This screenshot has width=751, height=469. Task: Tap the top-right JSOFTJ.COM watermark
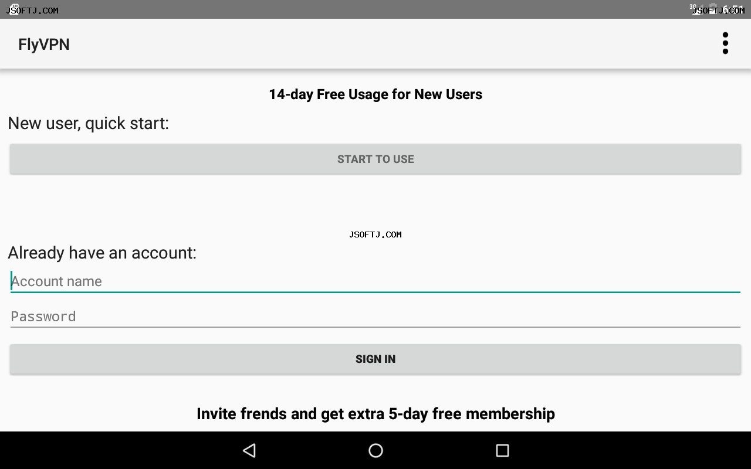(x=718, y=11)
